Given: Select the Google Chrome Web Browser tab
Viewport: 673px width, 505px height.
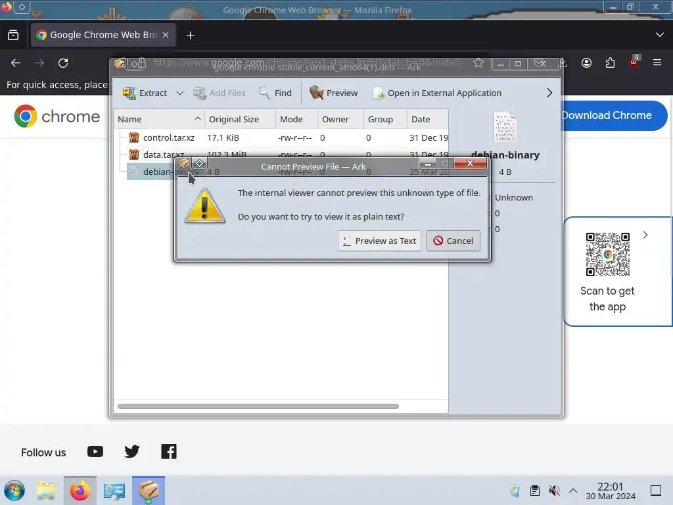Looking at the screenshot, I should click(103, 35).
